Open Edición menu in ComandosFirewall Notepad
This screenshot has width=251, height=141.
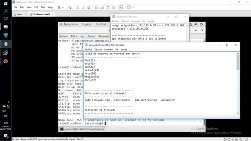[98, 50]
